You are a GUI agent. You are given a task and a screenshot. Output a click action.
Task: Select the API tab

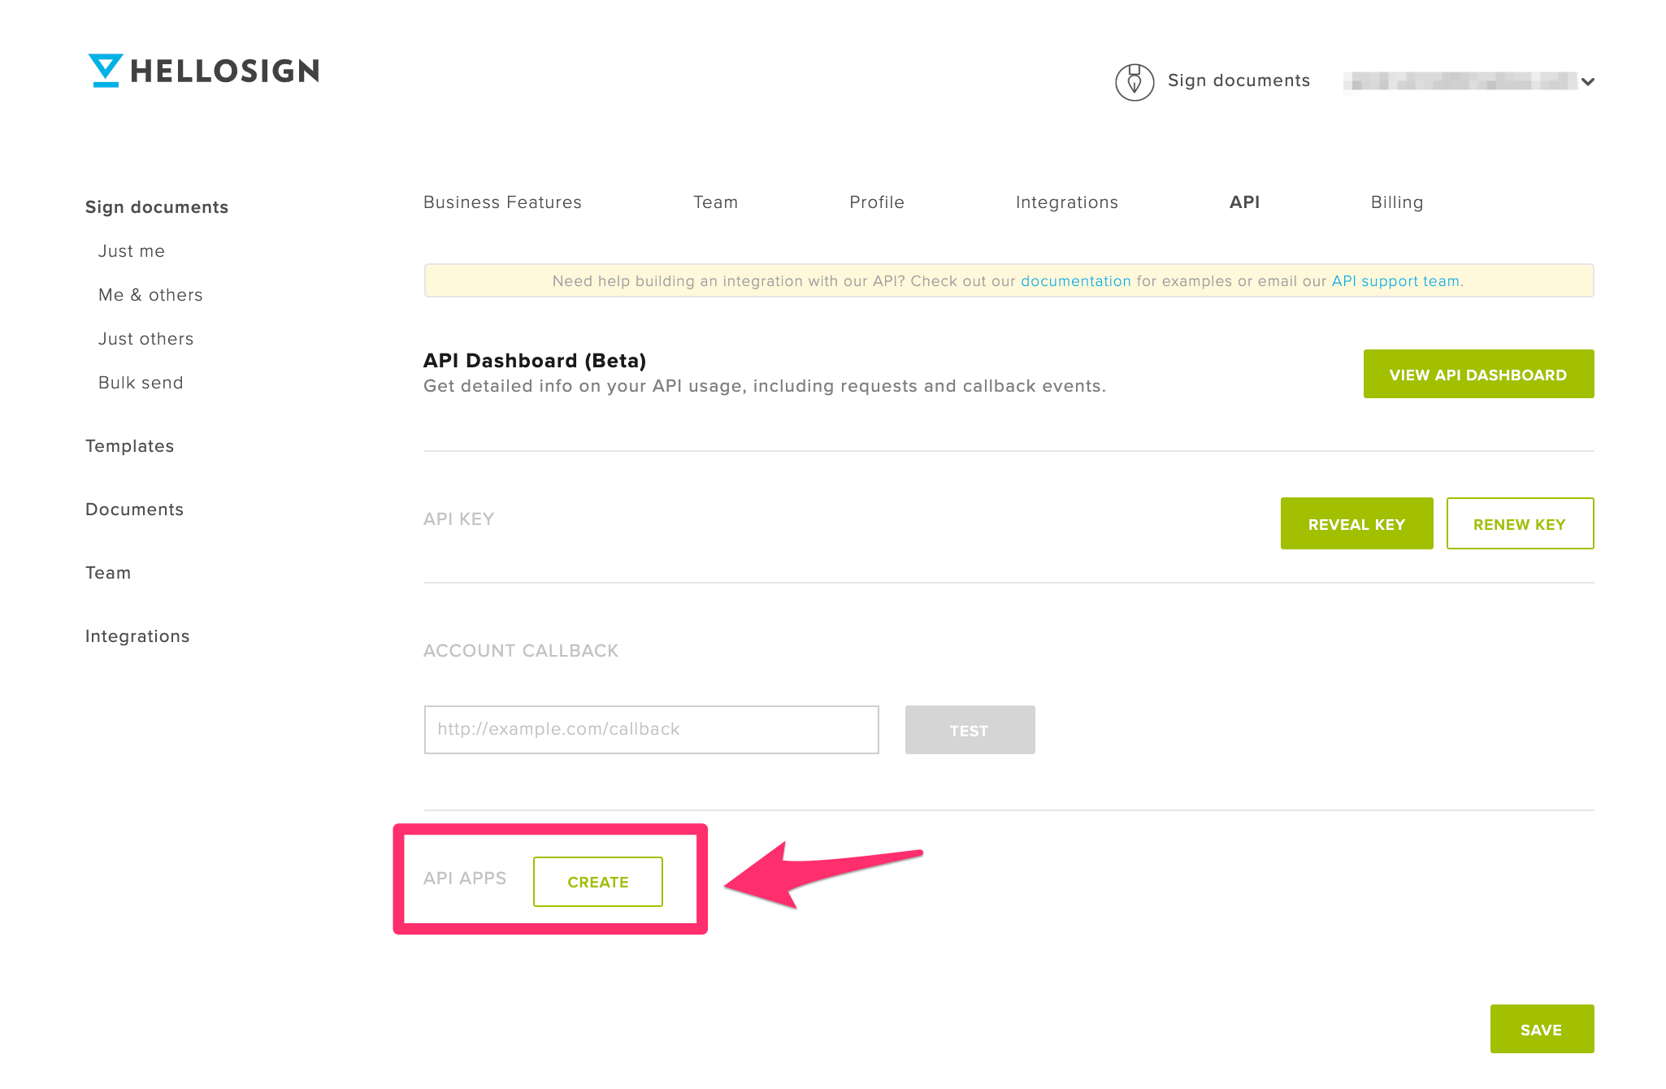click(x=1244, y=202)
